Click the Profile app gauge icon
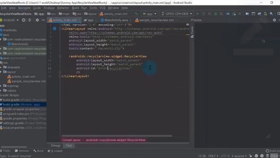Image resolution: width=280 pixels, height=158 pixels. tap(227, 14)
